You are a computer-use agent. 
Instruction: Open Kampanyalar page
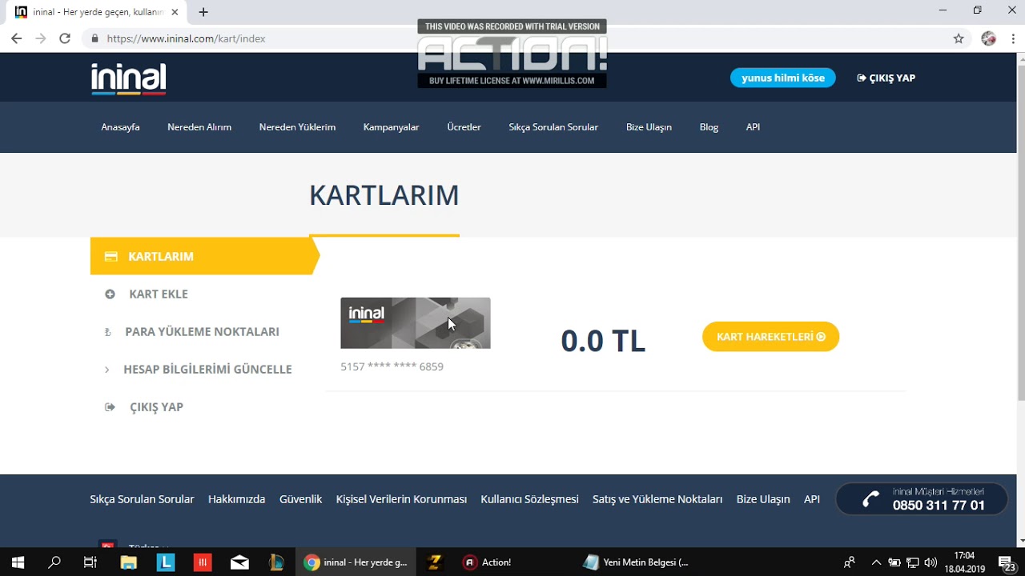click(x=391, y=127)
